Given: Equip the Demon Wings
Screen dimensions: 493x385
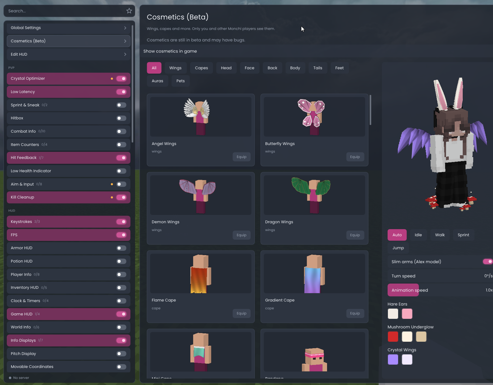Looking at the screenshot, I should point(241,235).
